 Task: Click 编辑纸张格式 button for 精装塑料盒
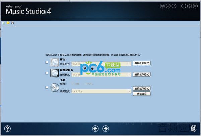[x=142, y=74]
